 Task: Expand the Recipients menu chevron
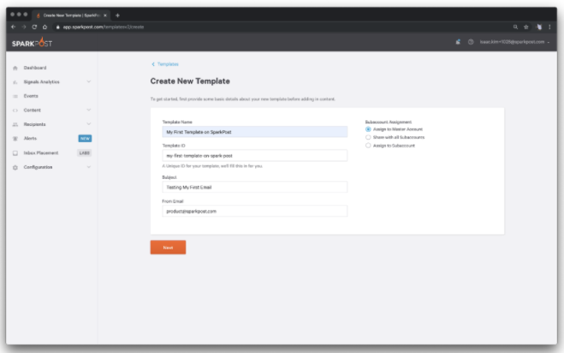tap(88, 124)
